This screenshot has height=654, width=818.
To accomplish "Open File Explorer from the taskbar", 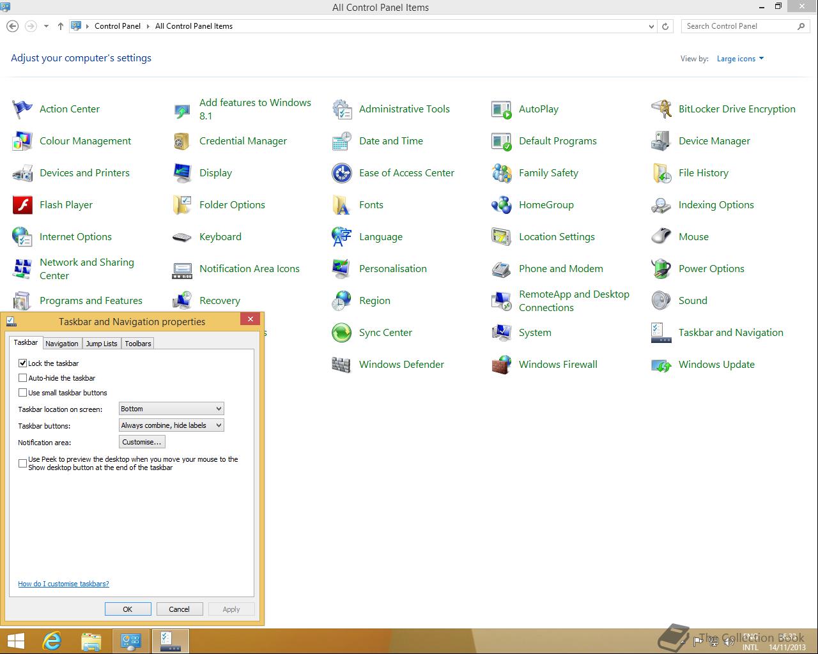I will click(x=91, y=641).
